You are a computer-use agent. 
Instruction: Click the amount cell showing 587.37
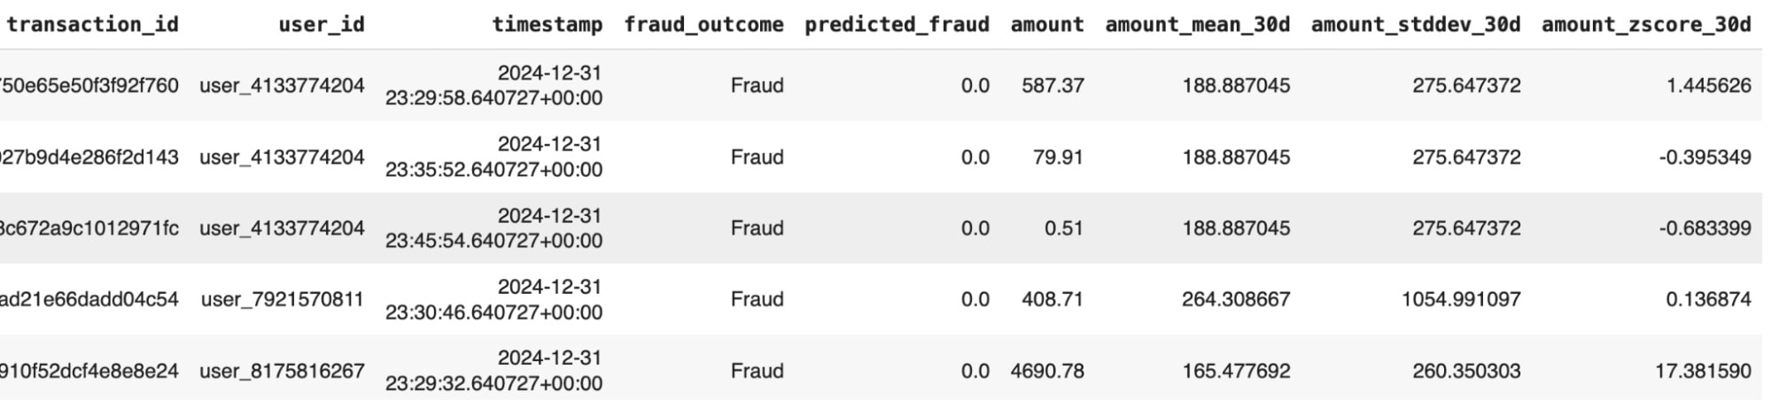coord(1053,86)
